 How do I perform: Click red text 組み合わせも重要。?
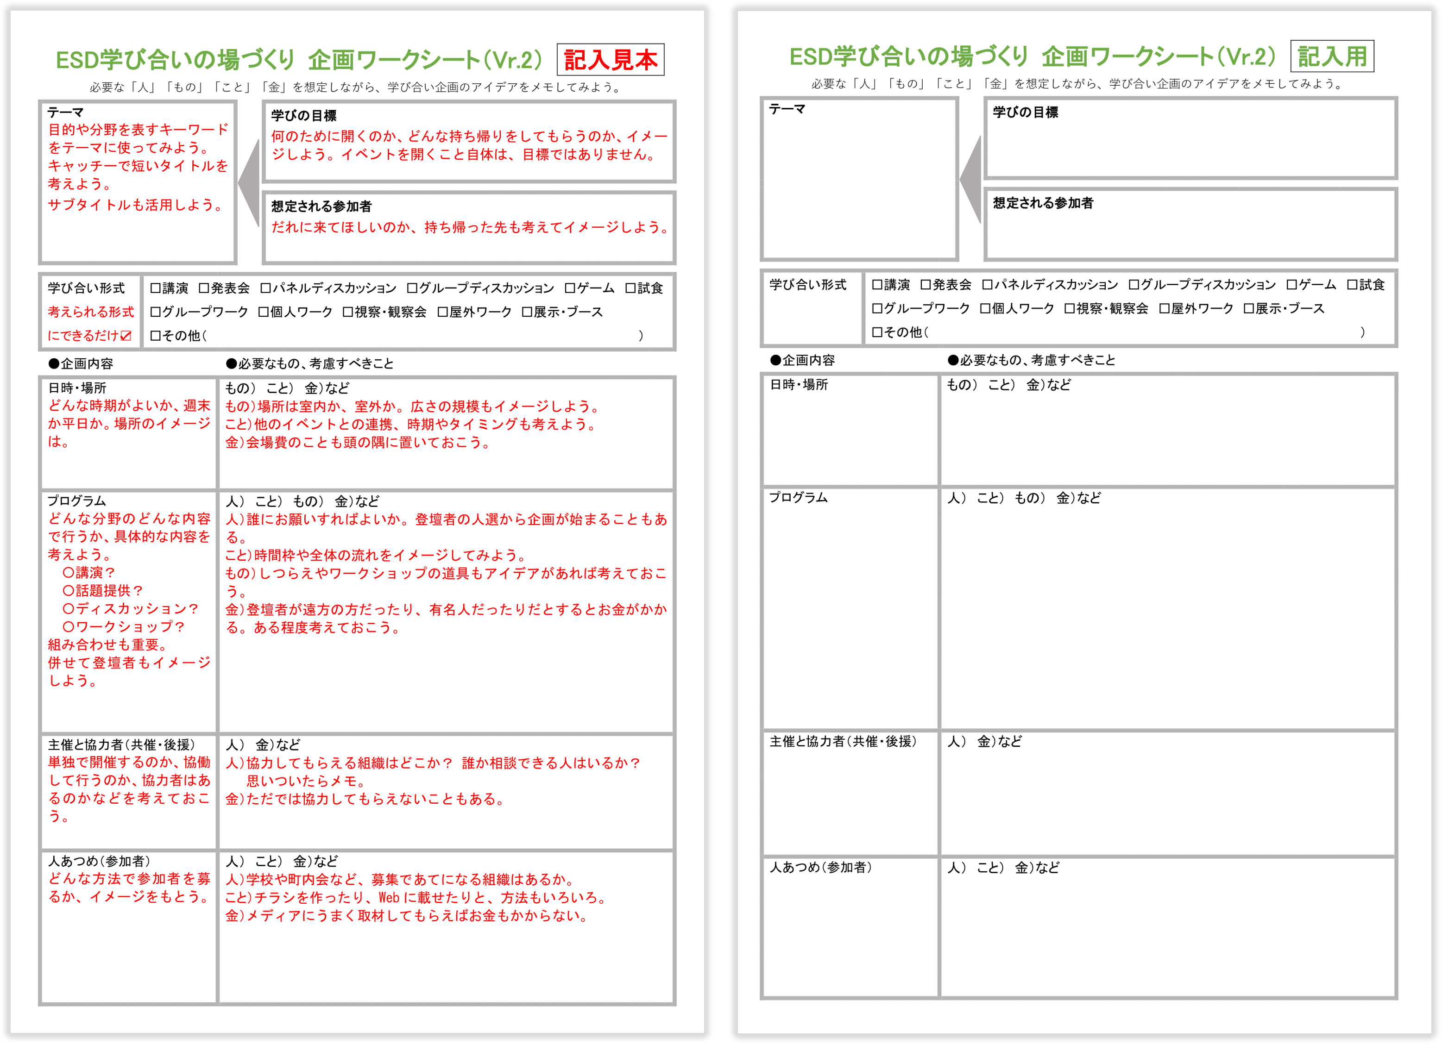(x=108, y=644)
